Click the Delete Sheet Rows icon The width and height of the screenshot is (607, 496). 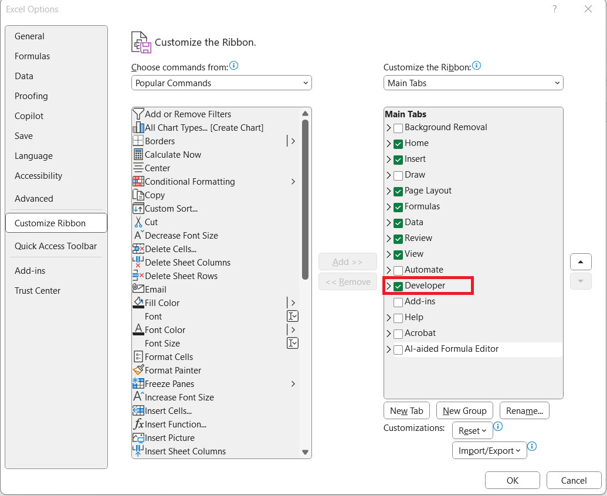138,276
